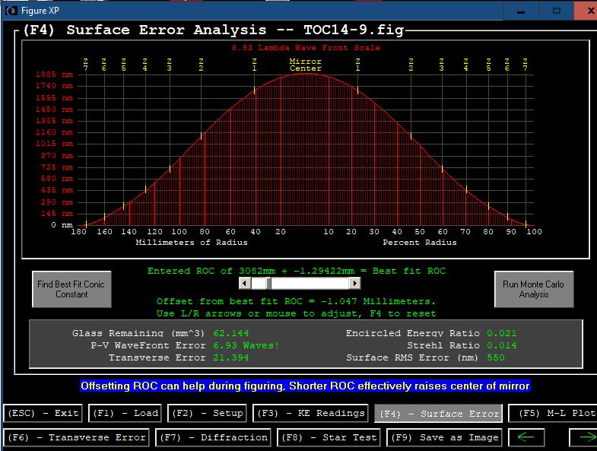The height and width of the screenshot is (451, 597).
Task: Click the Millimeters of Radius axis title
Action: click(x=192, y=243)
